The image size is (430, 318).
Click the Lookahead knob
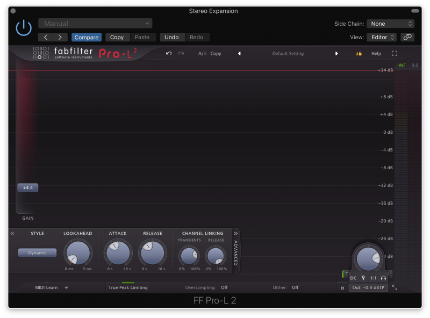tap(78, 253)
